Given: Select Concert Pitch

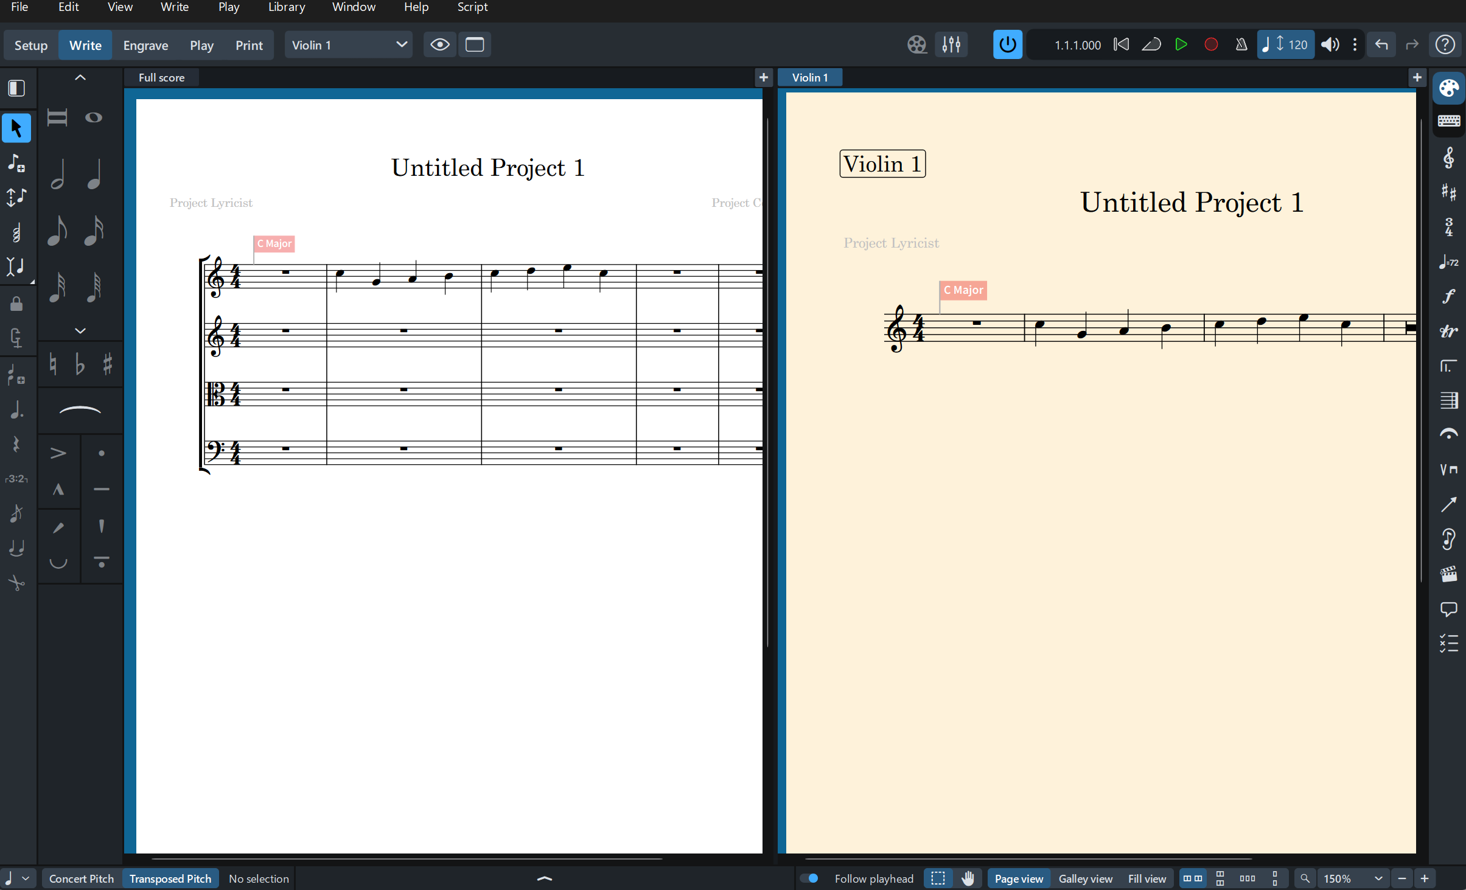Looking at the screenshot, I should [82, 878].
